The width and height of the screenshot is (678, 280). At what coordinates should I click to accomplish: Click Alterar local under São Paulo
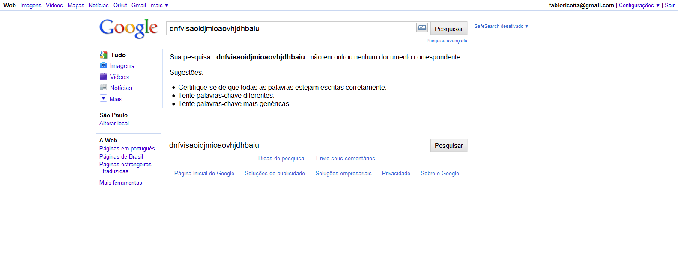tap(114, 124)
